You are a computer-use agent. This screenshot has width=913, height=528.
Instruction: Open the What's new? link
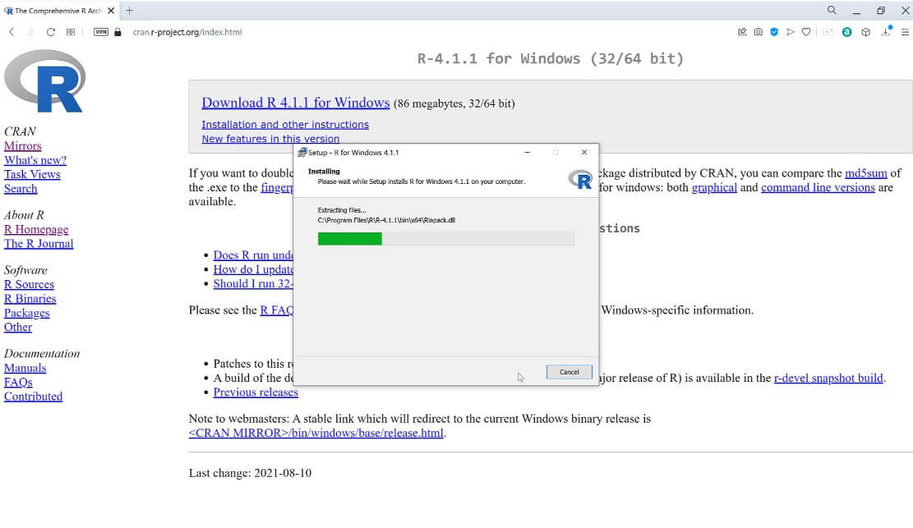click(35, 160)
